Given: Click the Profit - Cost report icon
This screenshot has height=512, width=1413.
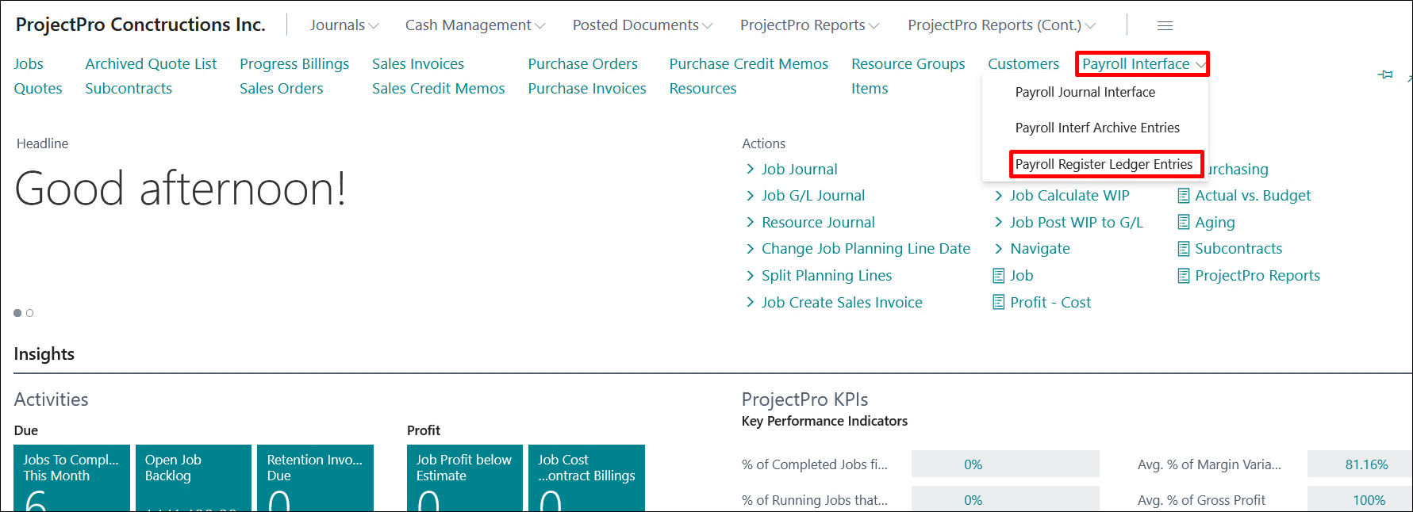Looking at the screenshot, I should point(999,303).
